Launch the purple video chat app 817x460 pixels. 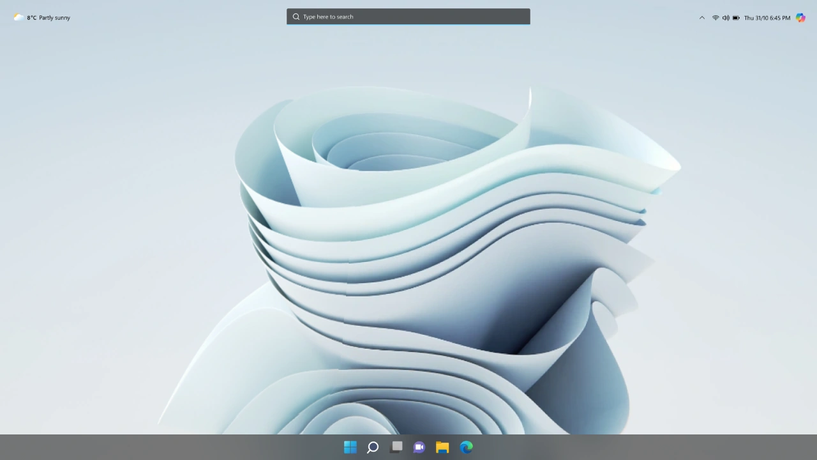[x=419, y=447]
